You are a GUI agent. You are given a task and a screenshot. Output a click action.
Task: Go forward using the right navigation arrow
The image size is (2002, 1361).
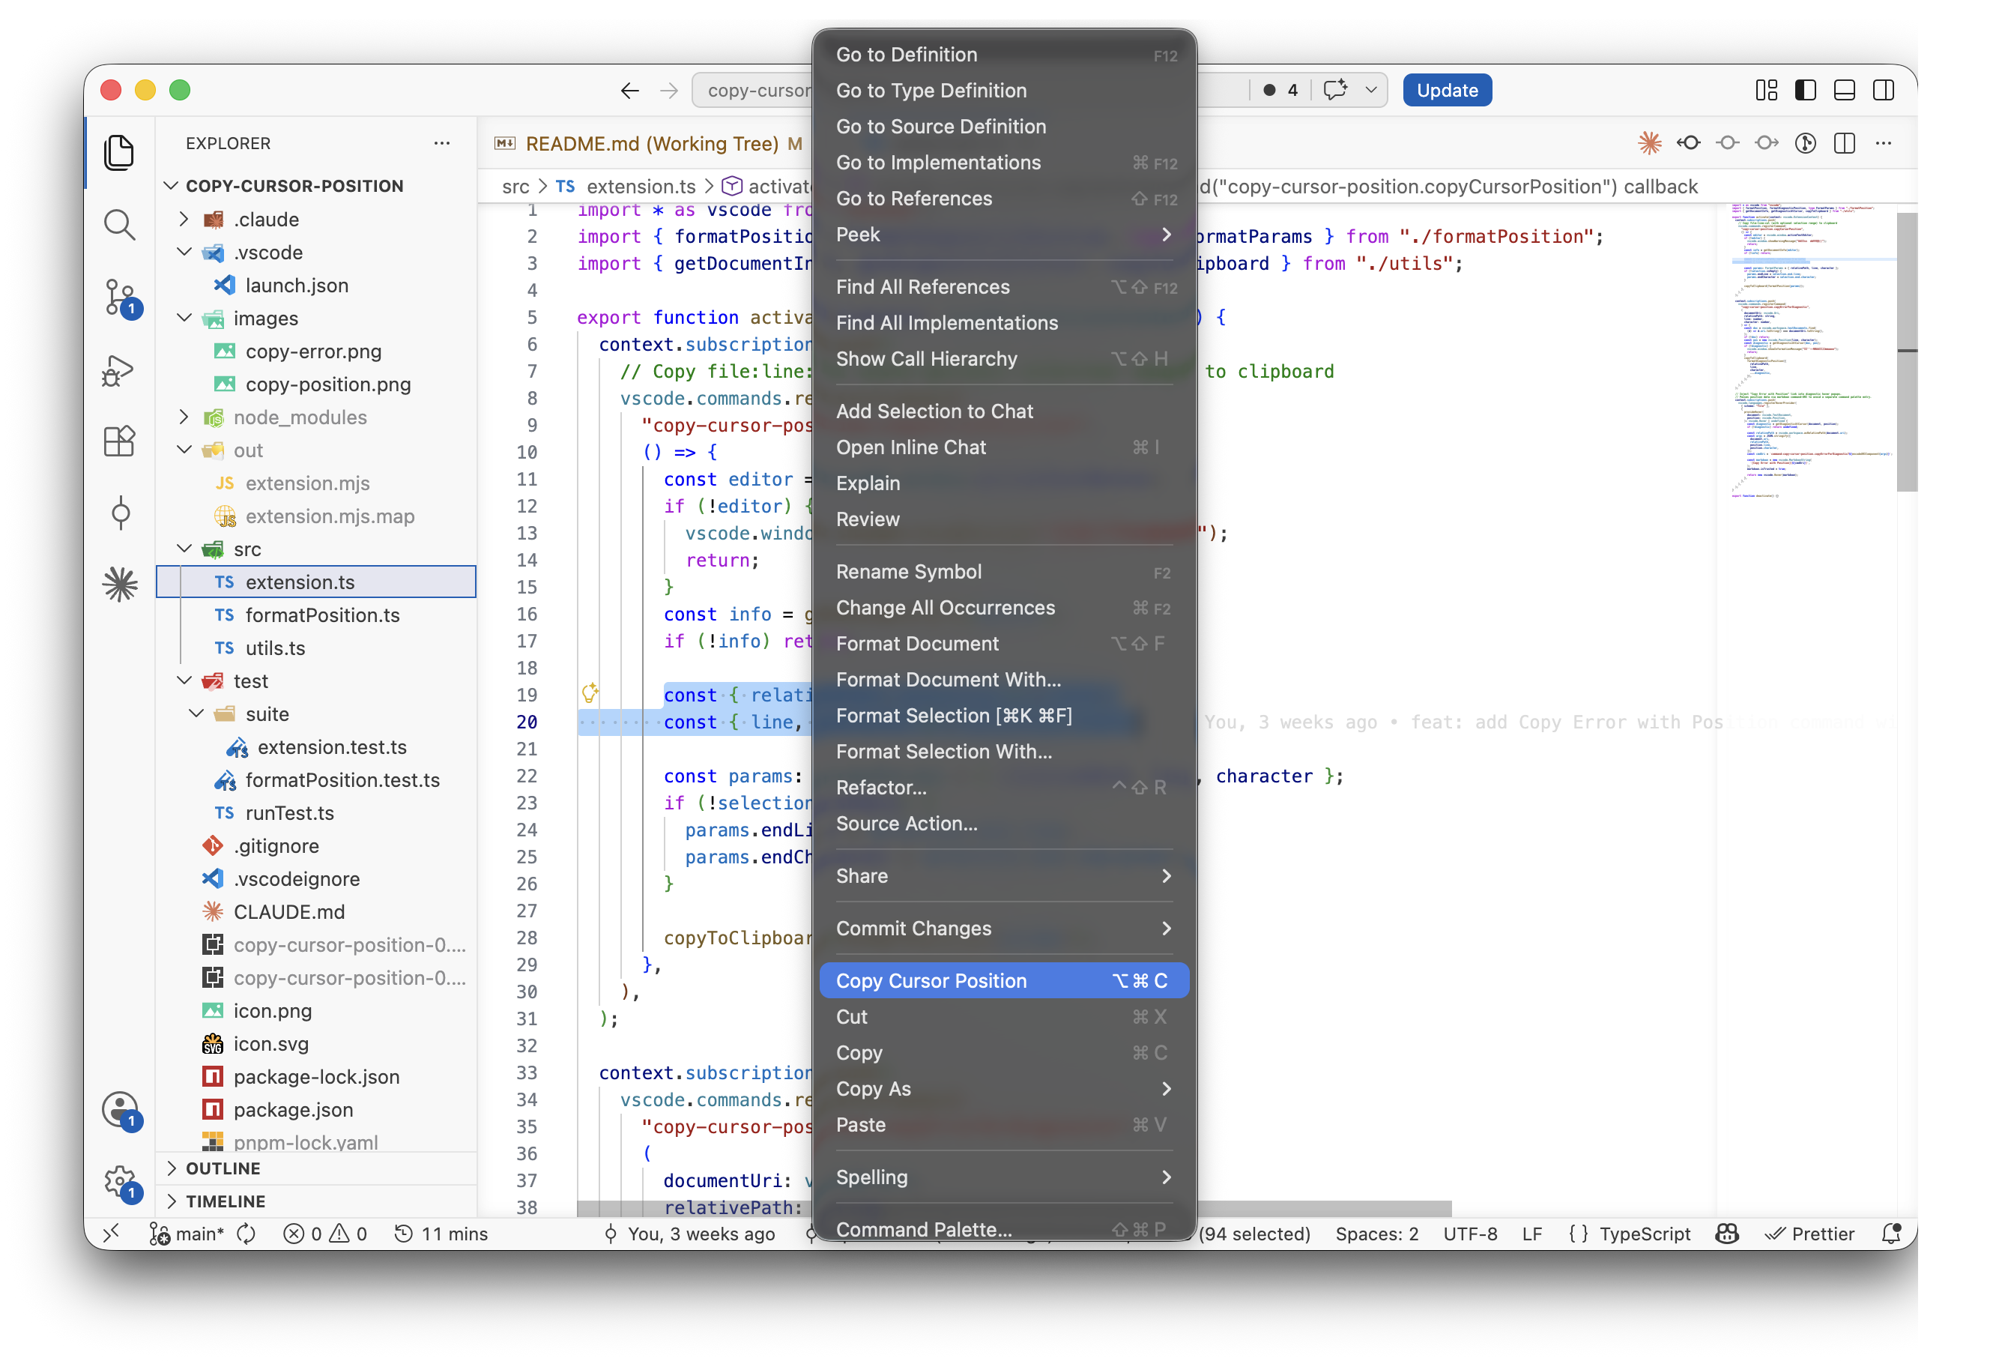668,91
